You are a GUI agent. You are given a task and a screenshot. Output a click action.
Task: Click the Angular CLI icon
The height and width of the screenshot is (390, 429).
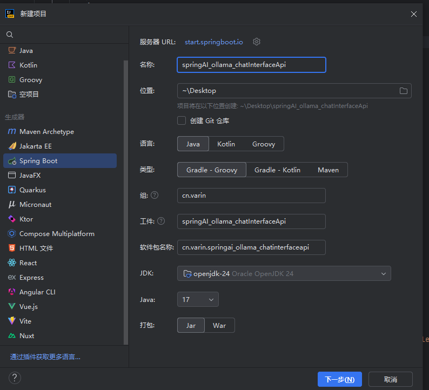[12, 292]
